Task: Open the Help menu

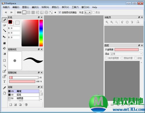Action: [x=94, y=7]
